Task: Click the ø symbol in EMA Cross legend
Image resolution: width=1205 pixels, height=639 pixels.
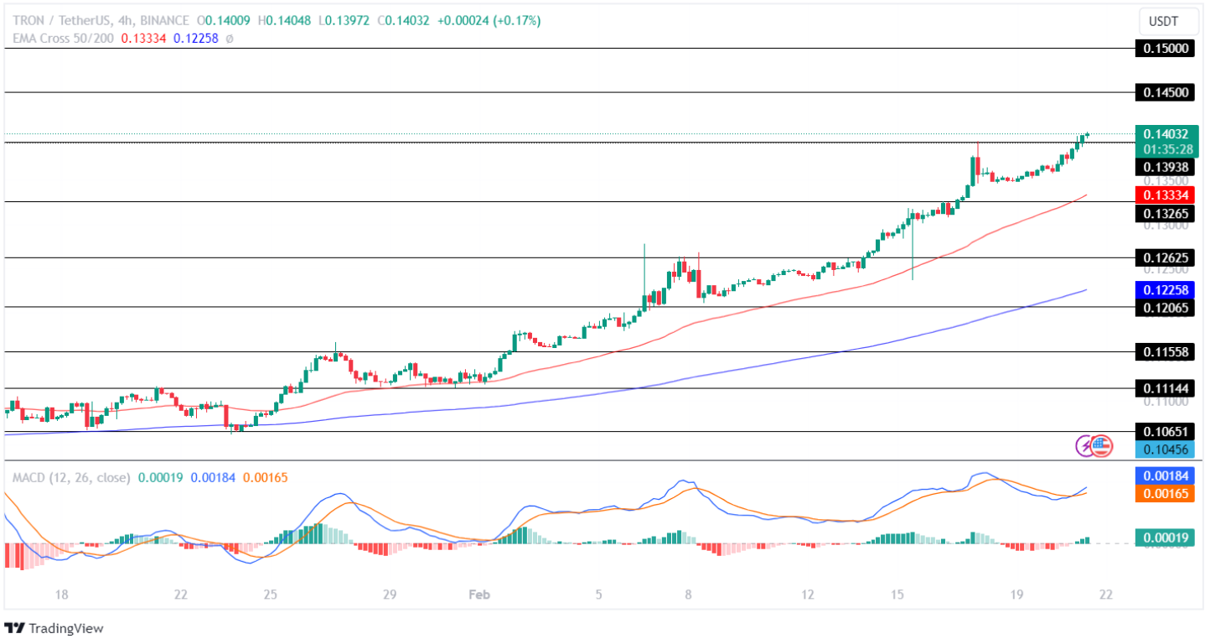Action: tap(230, 38)
